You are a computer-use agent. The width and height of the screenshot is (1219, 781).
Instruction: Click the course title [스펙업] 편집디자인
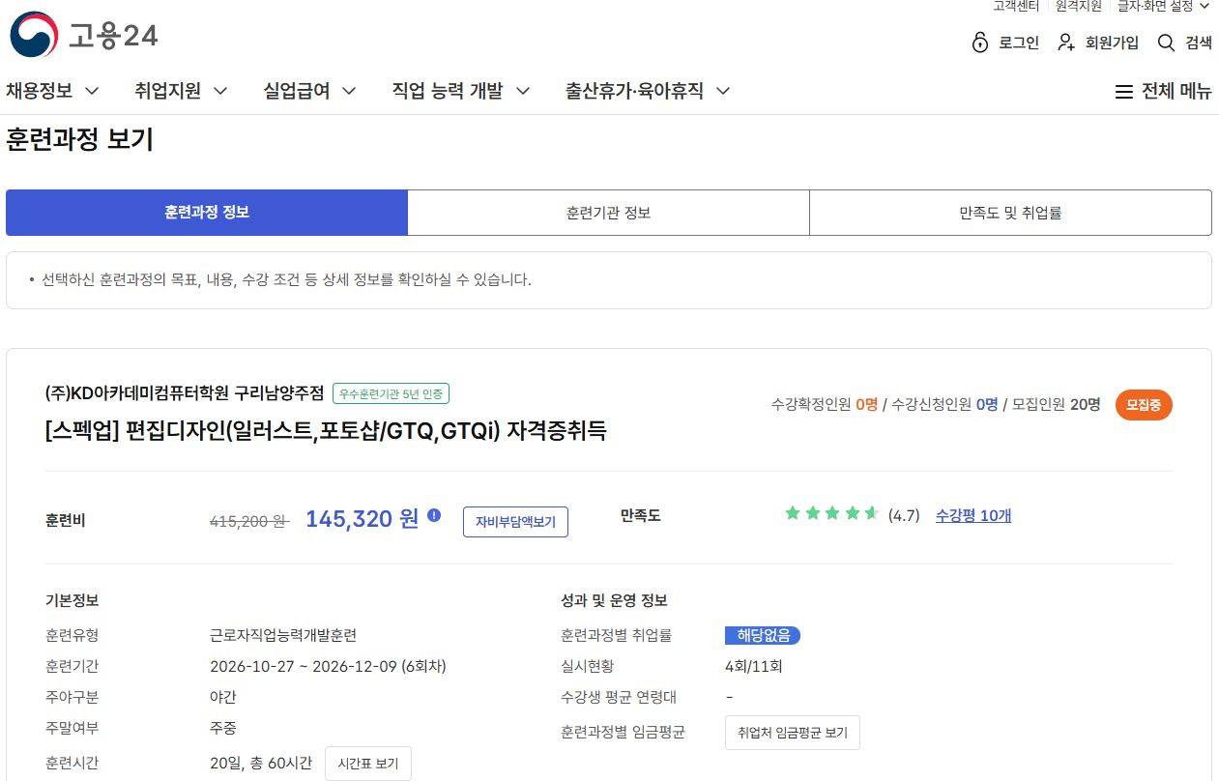pyautogui.click(x=325, y=430)
